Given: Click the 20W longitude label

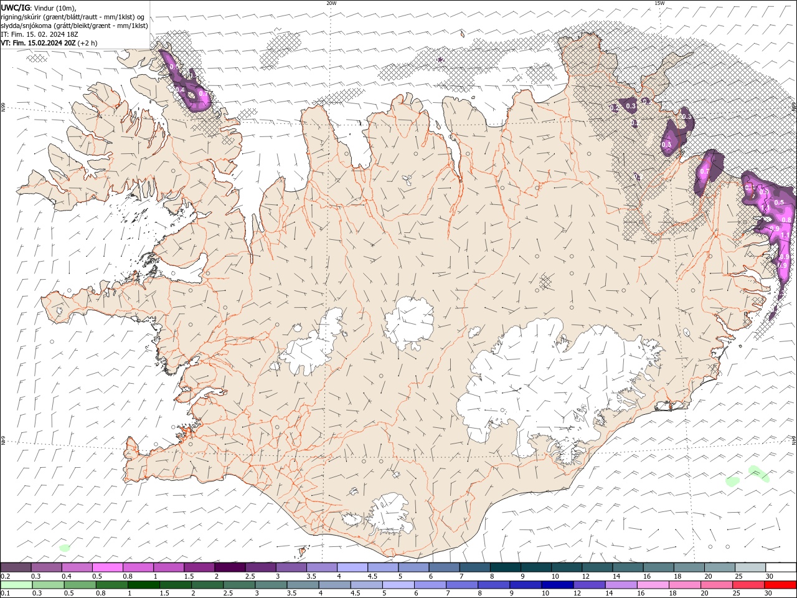Looking at the screenshot, I should coord(331,3).
